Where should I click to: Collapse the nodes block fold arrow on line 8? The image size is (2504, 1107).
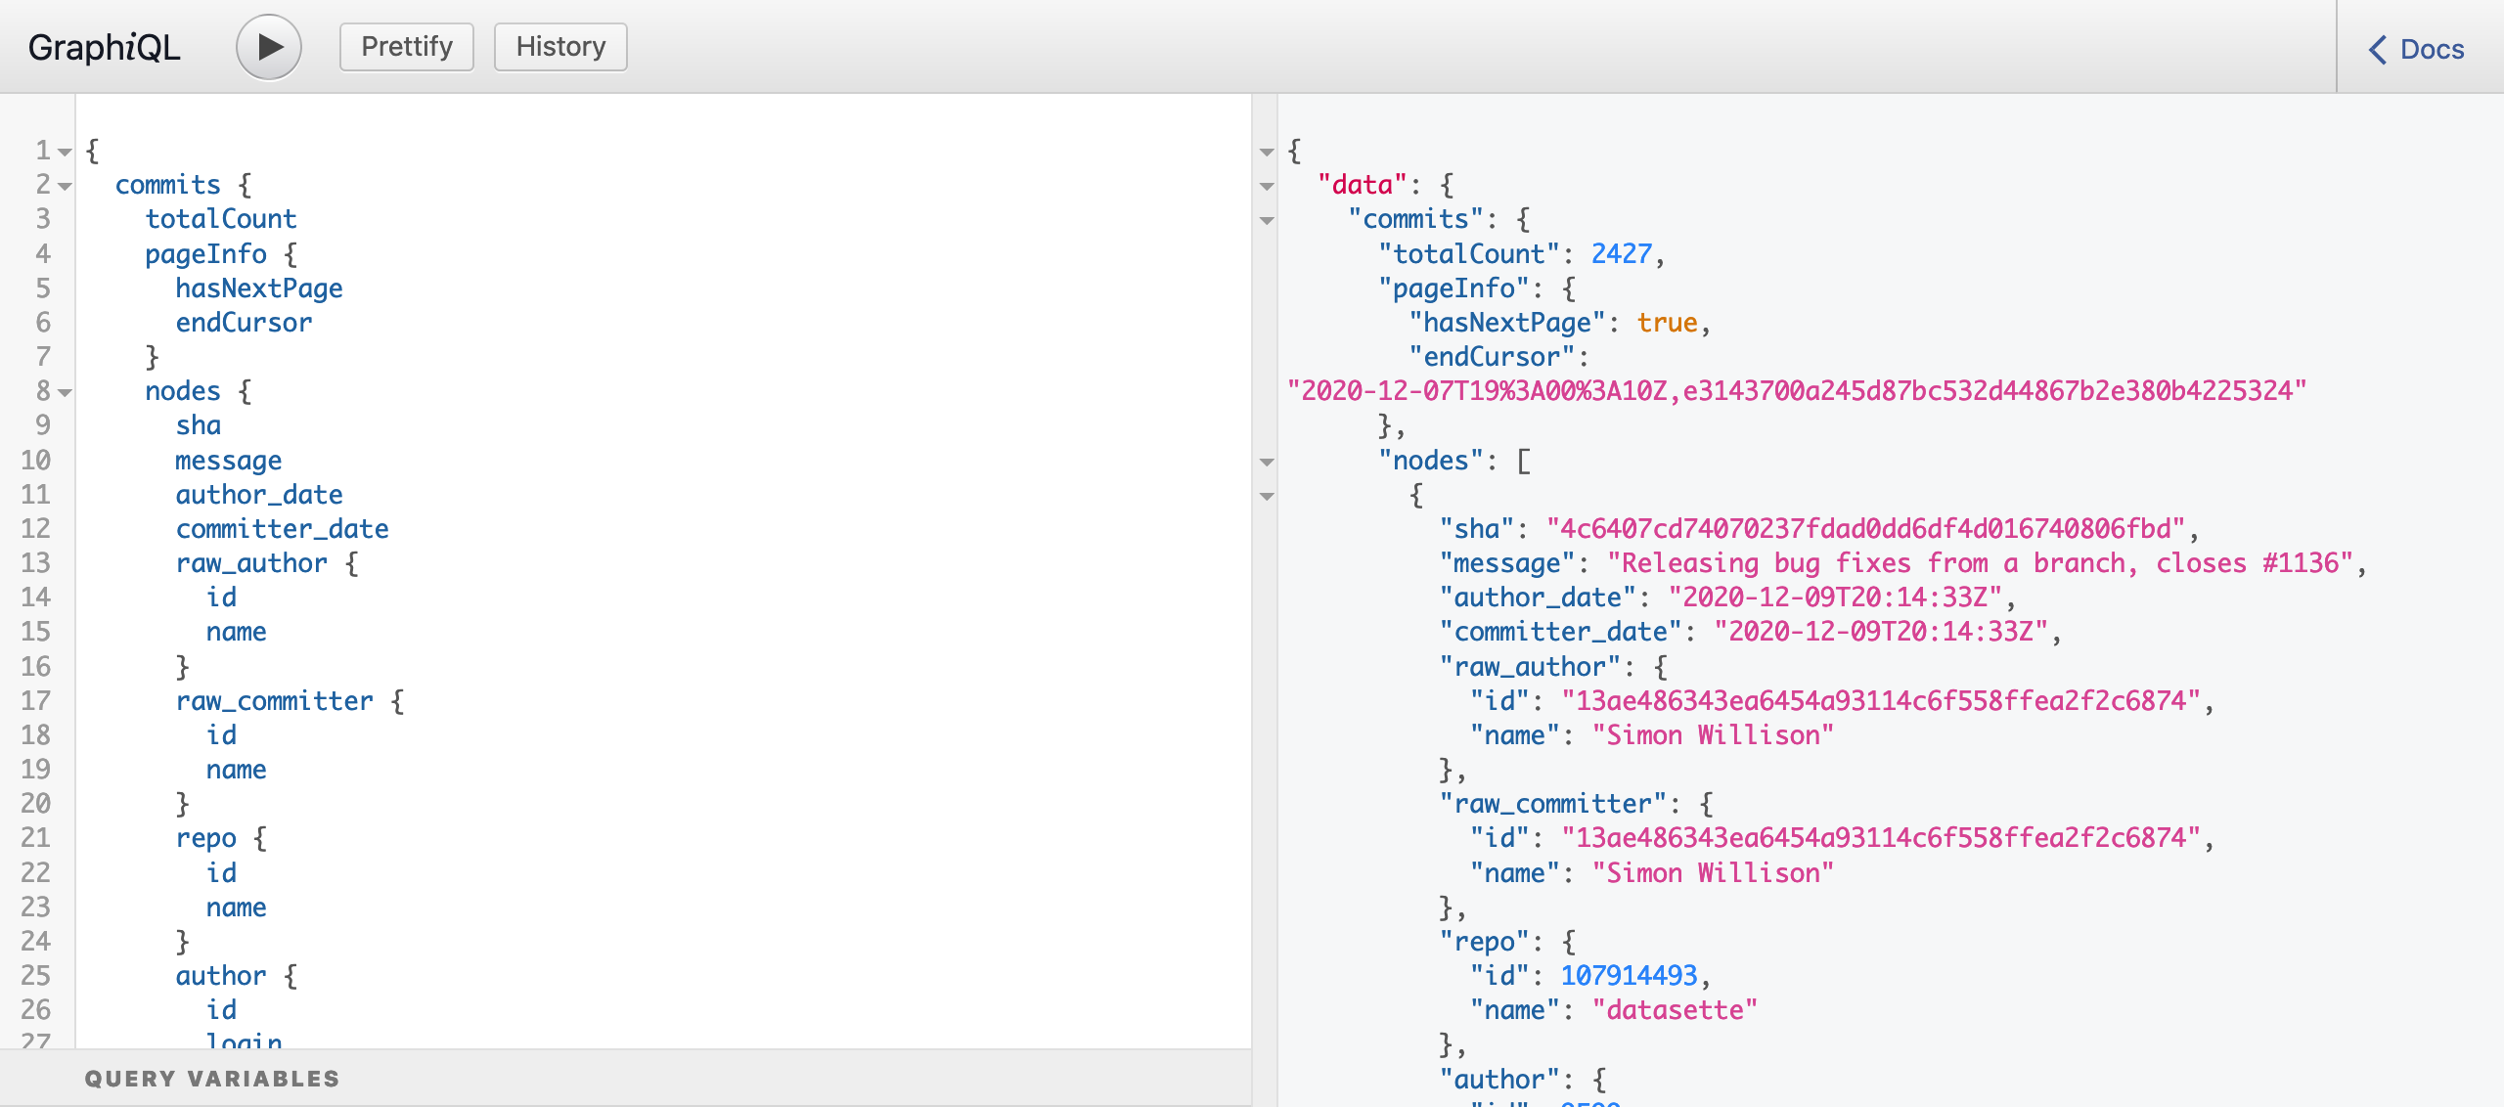tap(65, 392)
